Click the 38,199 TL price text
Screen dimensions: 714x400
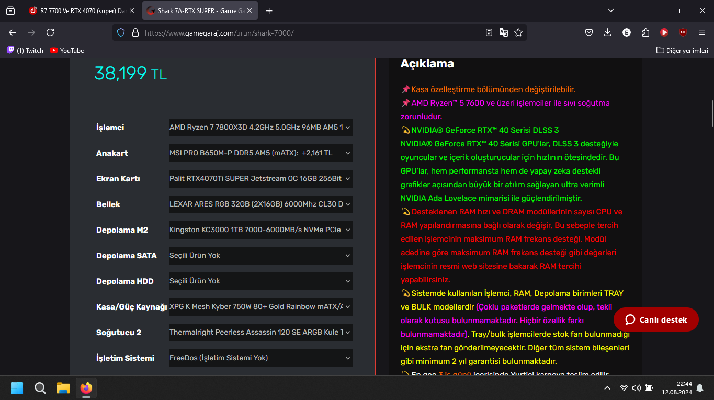click(x=130, y=73)
